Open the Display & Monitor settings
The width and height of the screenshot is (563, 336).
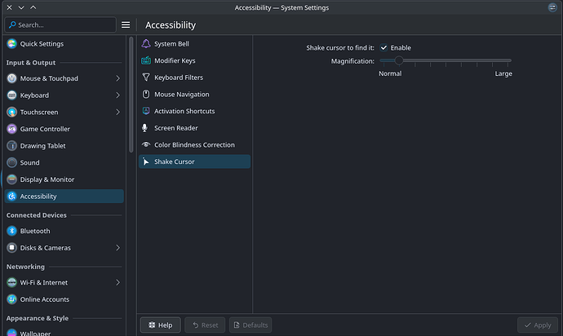coord(64,179)
